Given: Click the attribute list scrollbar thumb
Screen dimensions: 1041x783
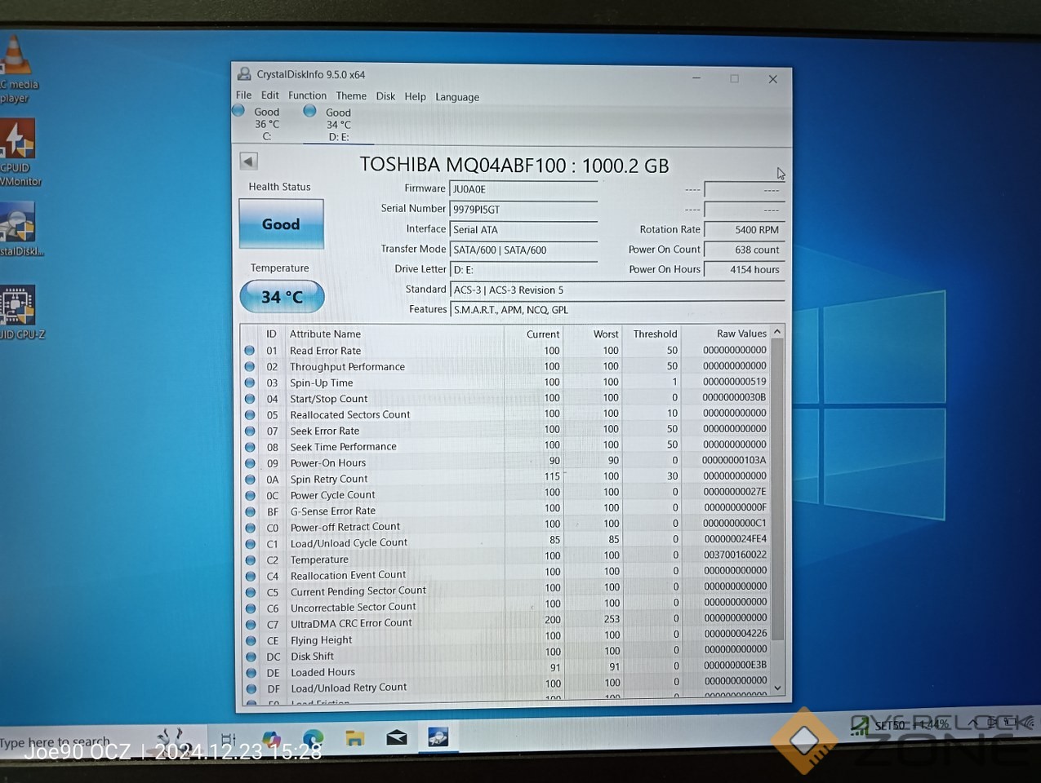Looking at the screenshot, I should [x=777, y=489].
